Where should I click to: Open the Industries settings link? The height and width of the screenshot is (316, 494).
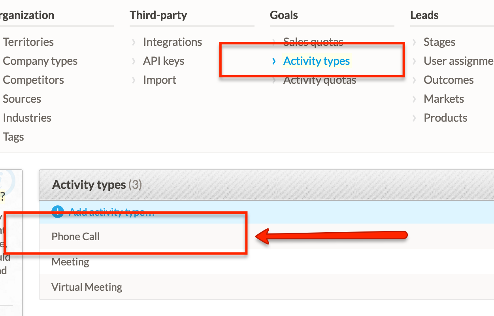tap(27, 118)
